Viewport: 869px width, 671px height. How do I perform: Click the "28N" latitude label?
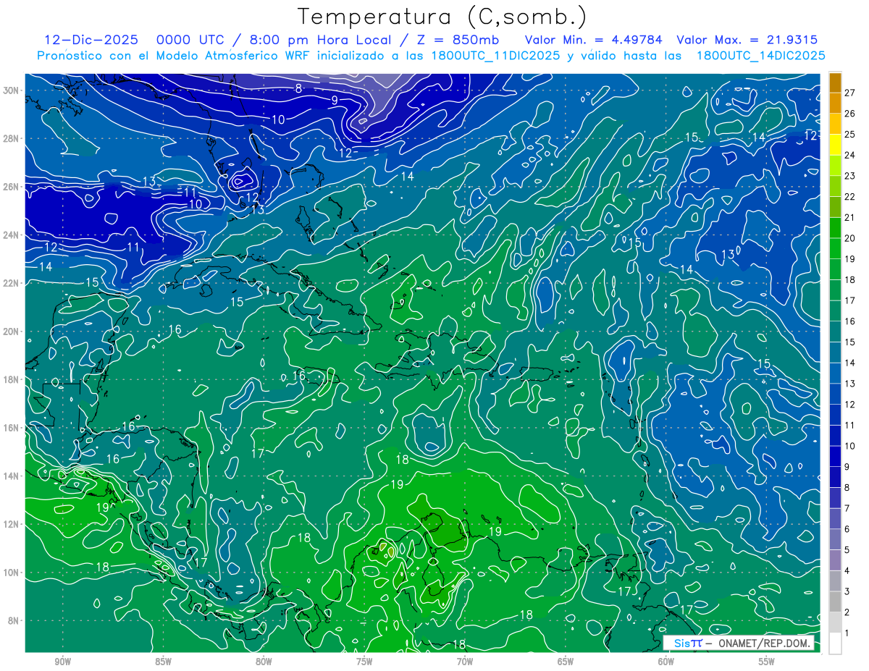12,138
